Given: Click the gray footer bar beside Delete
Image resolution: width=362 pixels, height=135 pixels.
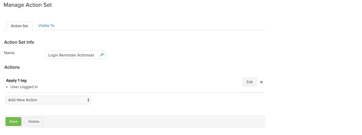Looking at the screenshot, I should pos(154,122).
